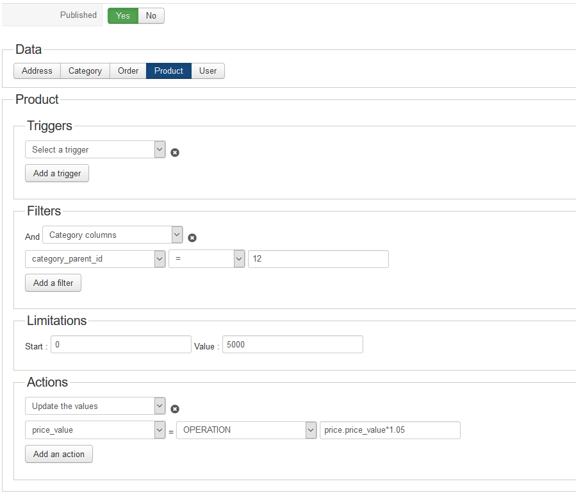
Task: Select the Category data tab
Action: click(85, 71)
